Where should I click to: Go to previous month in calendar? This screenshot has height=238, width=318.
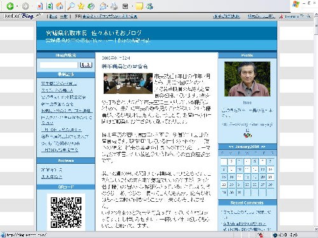coord(231,147)
